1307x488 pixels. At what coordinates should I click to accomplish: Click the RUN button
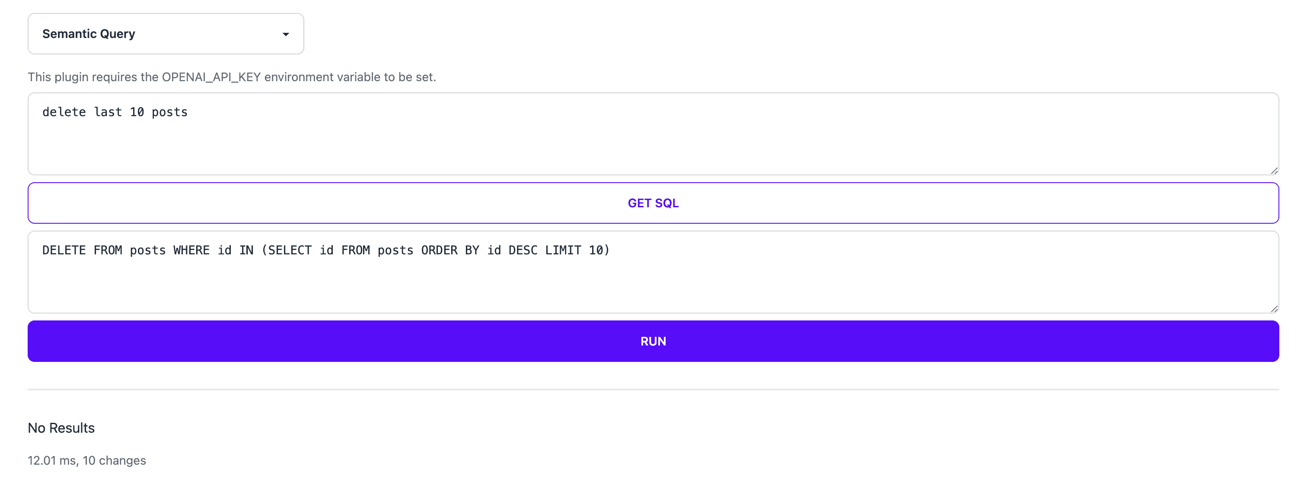point(653,341)
